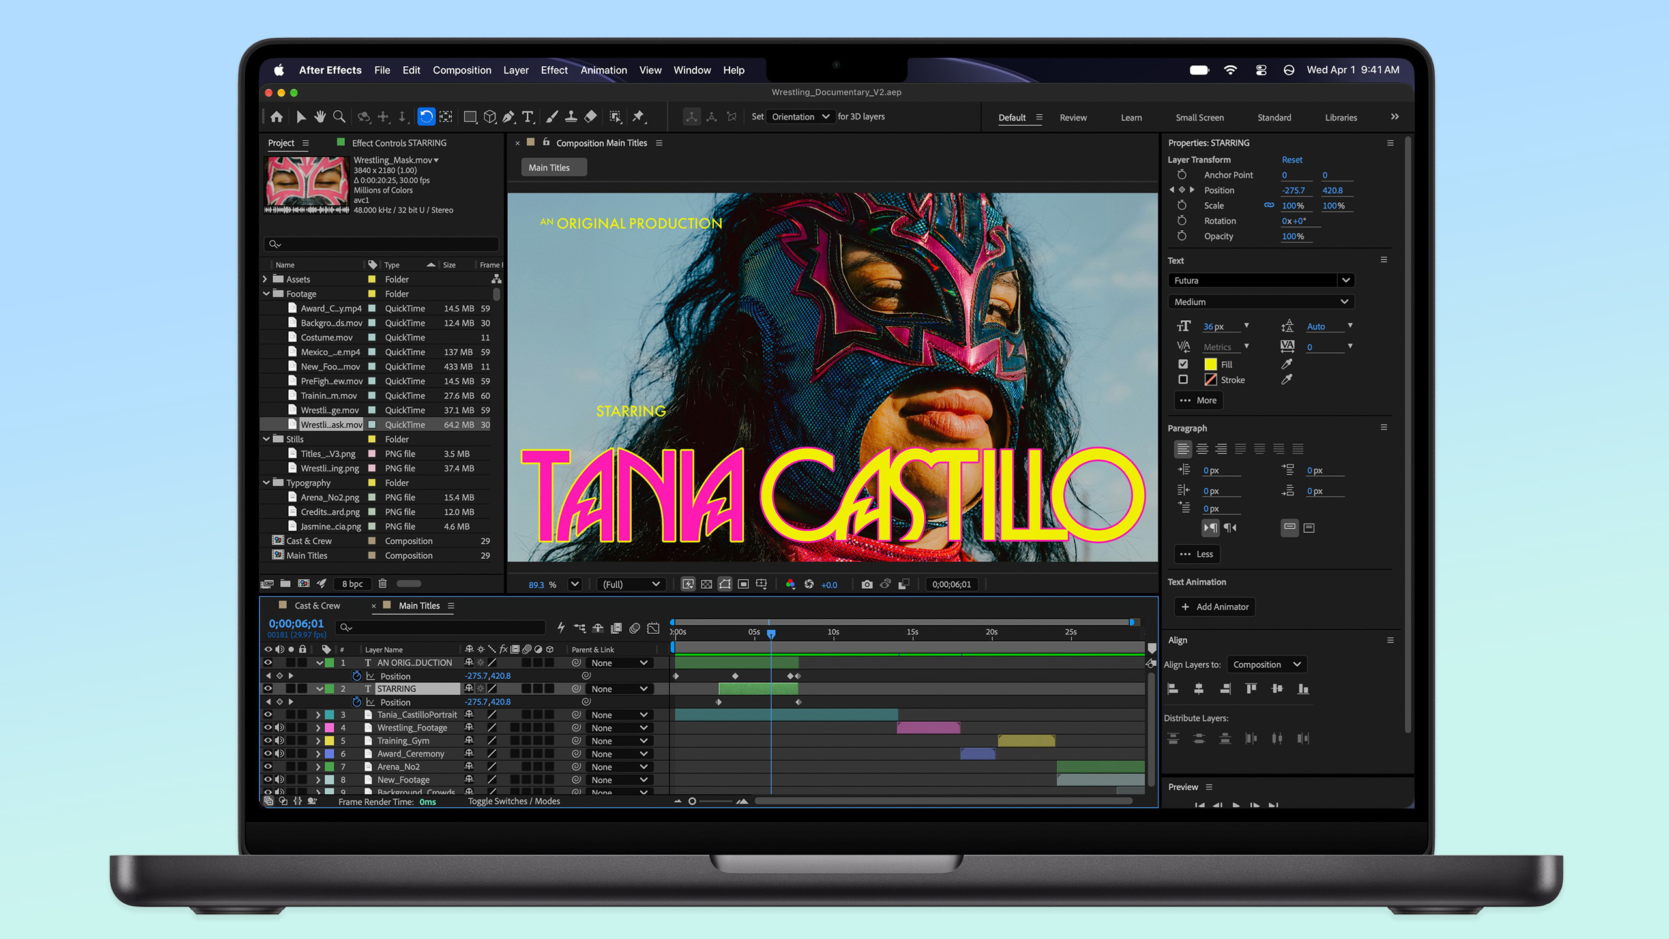The height and width of the screenshot is (939, 1669).
Task: Open the Composition menu
Action: click(x=462, y=70)
